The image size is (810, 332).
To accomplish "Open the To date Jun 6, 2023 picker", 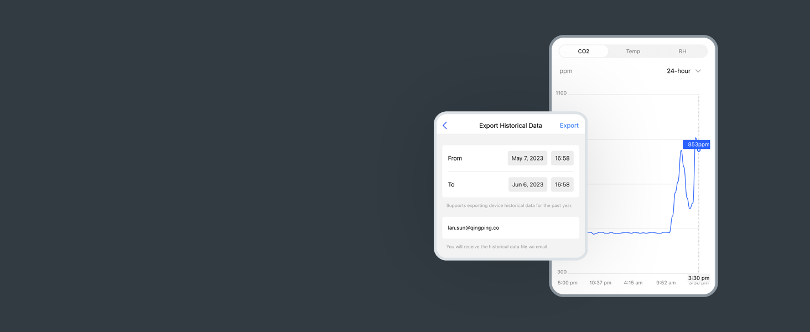I will pos(528,185).
